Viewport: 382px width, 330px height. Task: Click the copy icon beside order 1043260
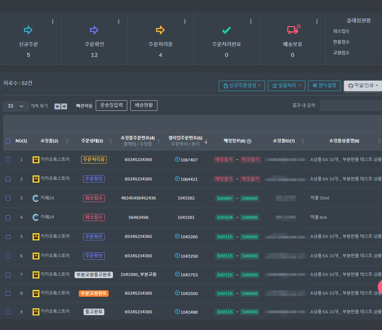pyautogui.click(x=177, y=236)
